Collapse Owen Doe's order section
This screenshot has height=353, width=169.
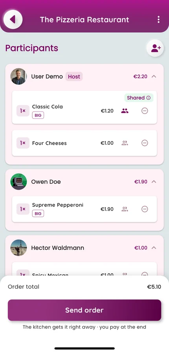[x=154, y=182]
